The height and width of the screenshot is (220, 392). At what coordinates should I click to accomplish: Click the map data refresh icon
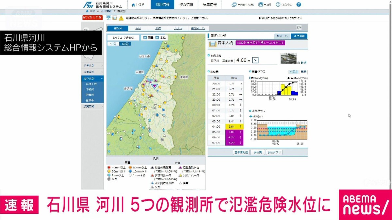click(299, 28)
